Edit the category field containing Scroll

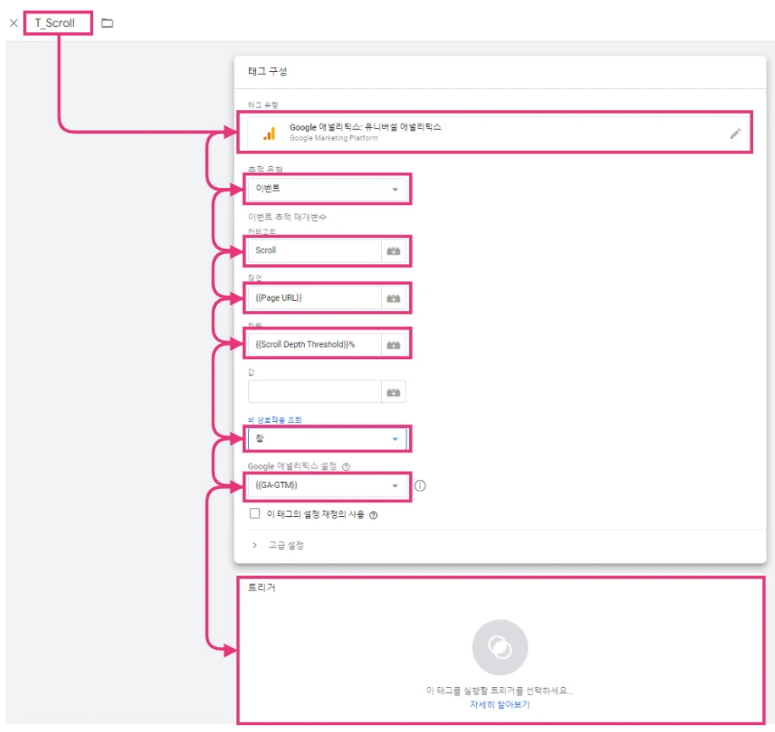click(x=314, y=251)
